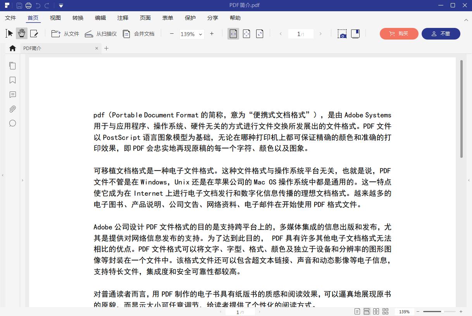
Task: Collapse the ribbon with the top-right chevron
Action: [x=466, y=20]
